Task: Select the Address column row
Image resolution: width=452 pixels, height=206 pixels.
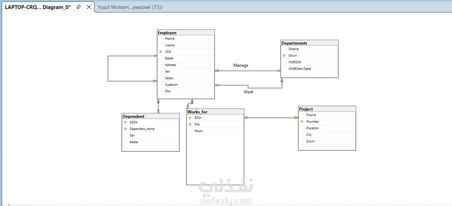Action: pyautogui.click(x=186, y=65)
